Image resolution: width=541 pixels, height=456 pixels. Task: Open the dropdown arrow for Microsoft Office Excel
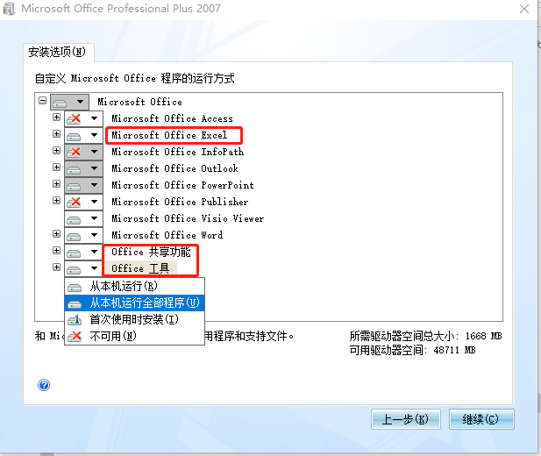click(x=94, y=135)
